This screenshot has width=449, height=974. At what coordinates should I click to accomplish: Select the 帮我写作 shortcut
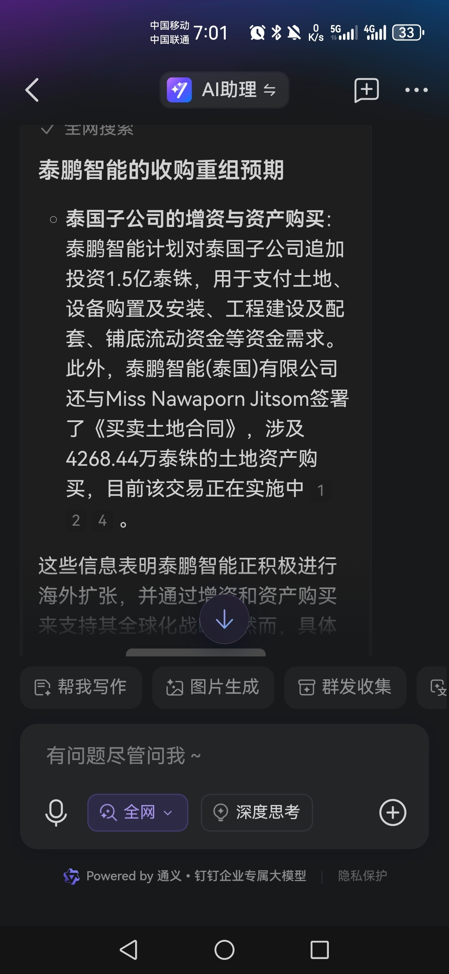tap(81, 687)
